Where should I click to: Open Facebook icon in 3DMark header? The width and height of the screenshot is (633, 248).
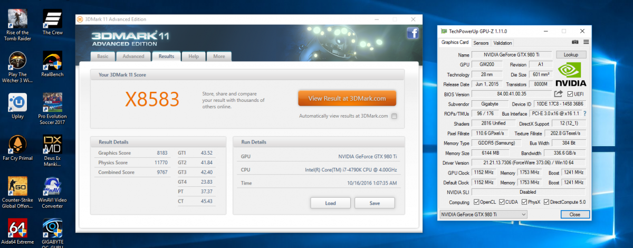[413, 33]
